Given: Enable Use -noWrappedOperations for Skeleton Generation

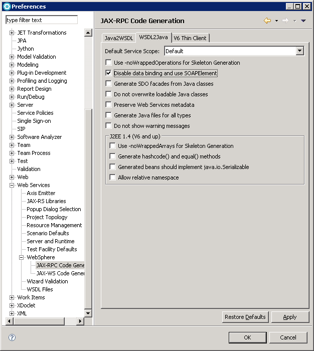Looking at the screenshot, I should tap(108, 63).
